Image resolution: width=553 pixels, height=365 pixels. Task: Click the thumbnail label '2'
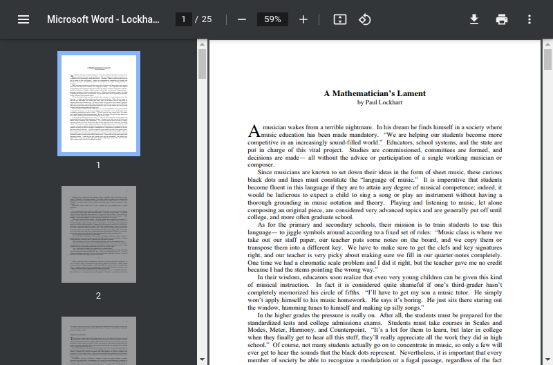pyautogui.click(x=98, y=296)
